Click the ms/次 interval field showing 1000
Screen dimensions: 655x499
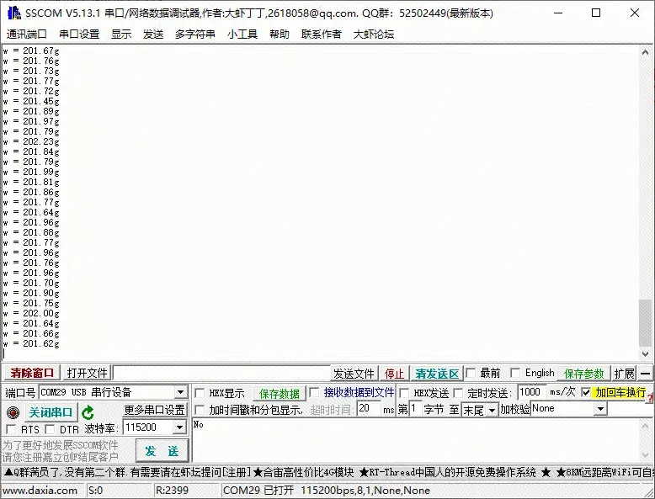[531, 392]
